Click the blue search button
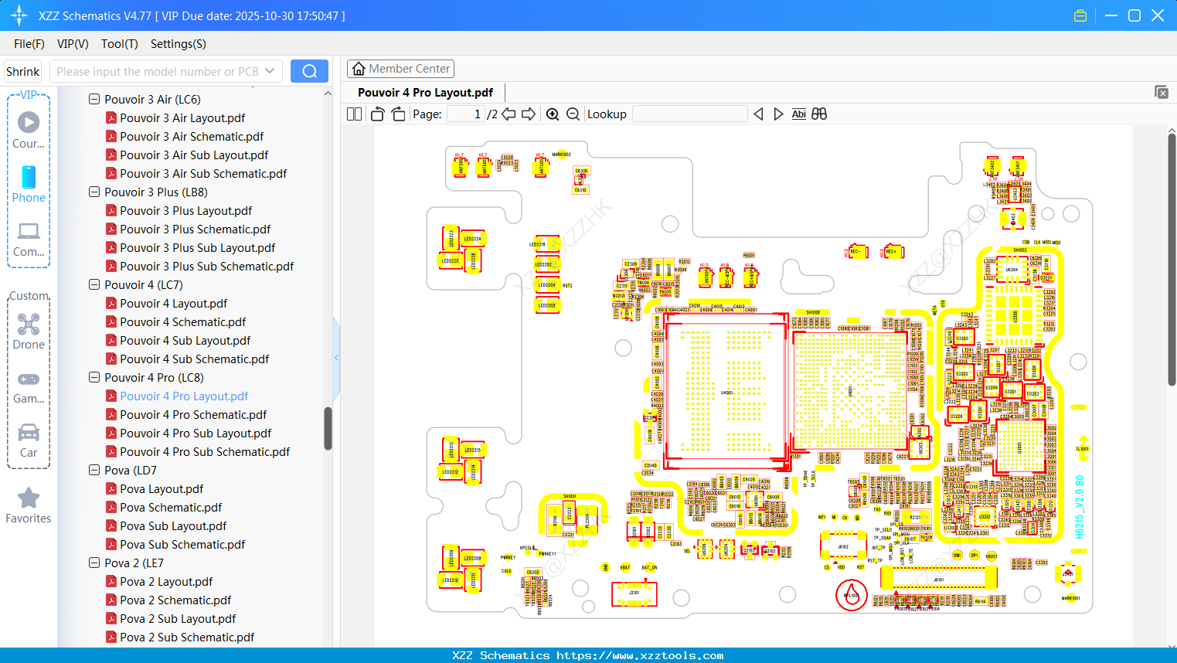 pyautogui.click(x=309, y=70)
